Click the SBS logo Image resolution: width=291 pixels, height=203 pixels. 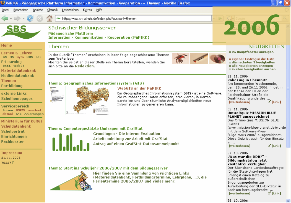point(21,32)
